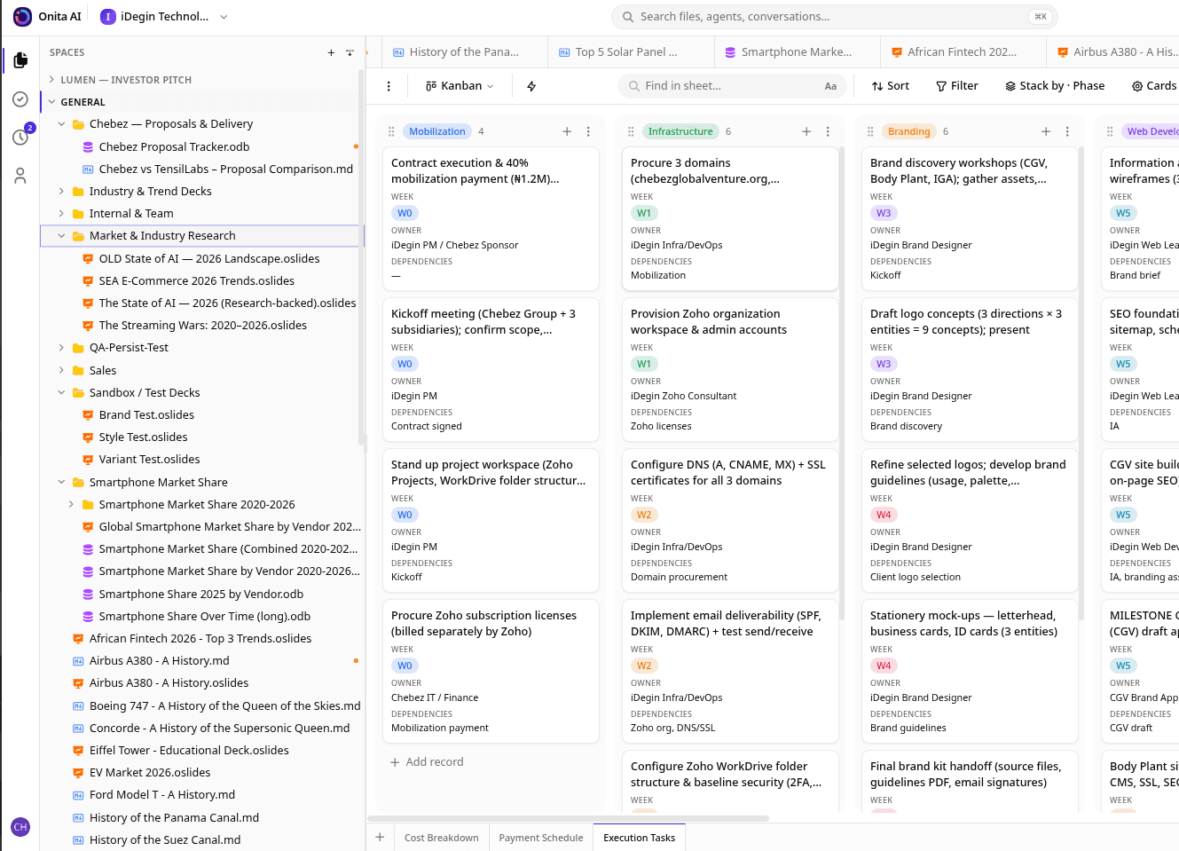Open the Kanban view dropdown

[x=460, y=86]
